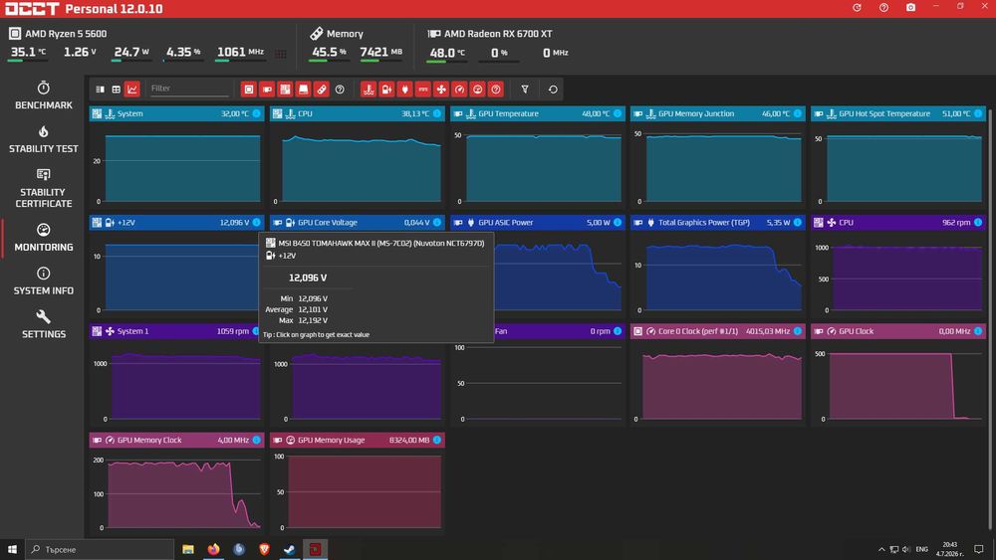Open info for +12V card

tap(257, 223)
